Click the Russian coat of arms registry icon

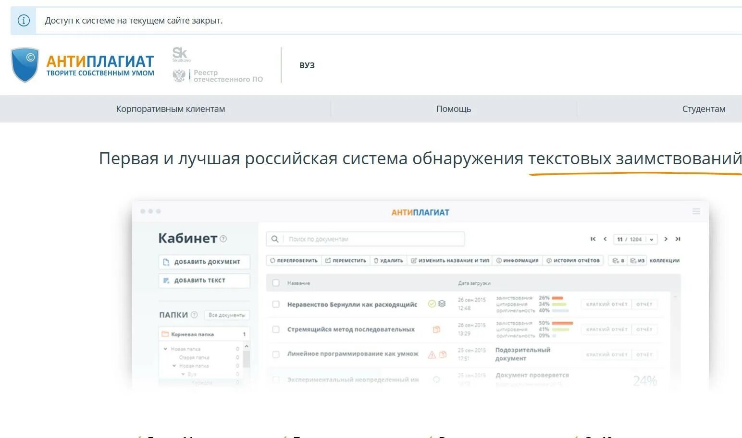tap(179, 75)
